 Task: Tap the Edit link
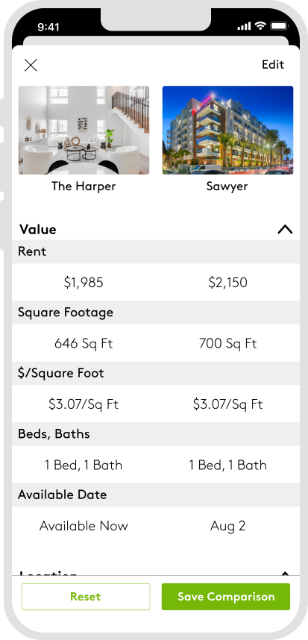pos(273,64)
